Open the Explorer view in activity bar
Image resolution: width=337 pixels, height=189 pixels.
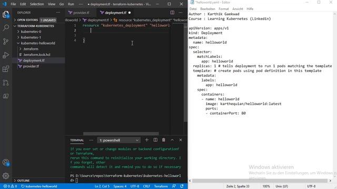click(x=6, y=14)
